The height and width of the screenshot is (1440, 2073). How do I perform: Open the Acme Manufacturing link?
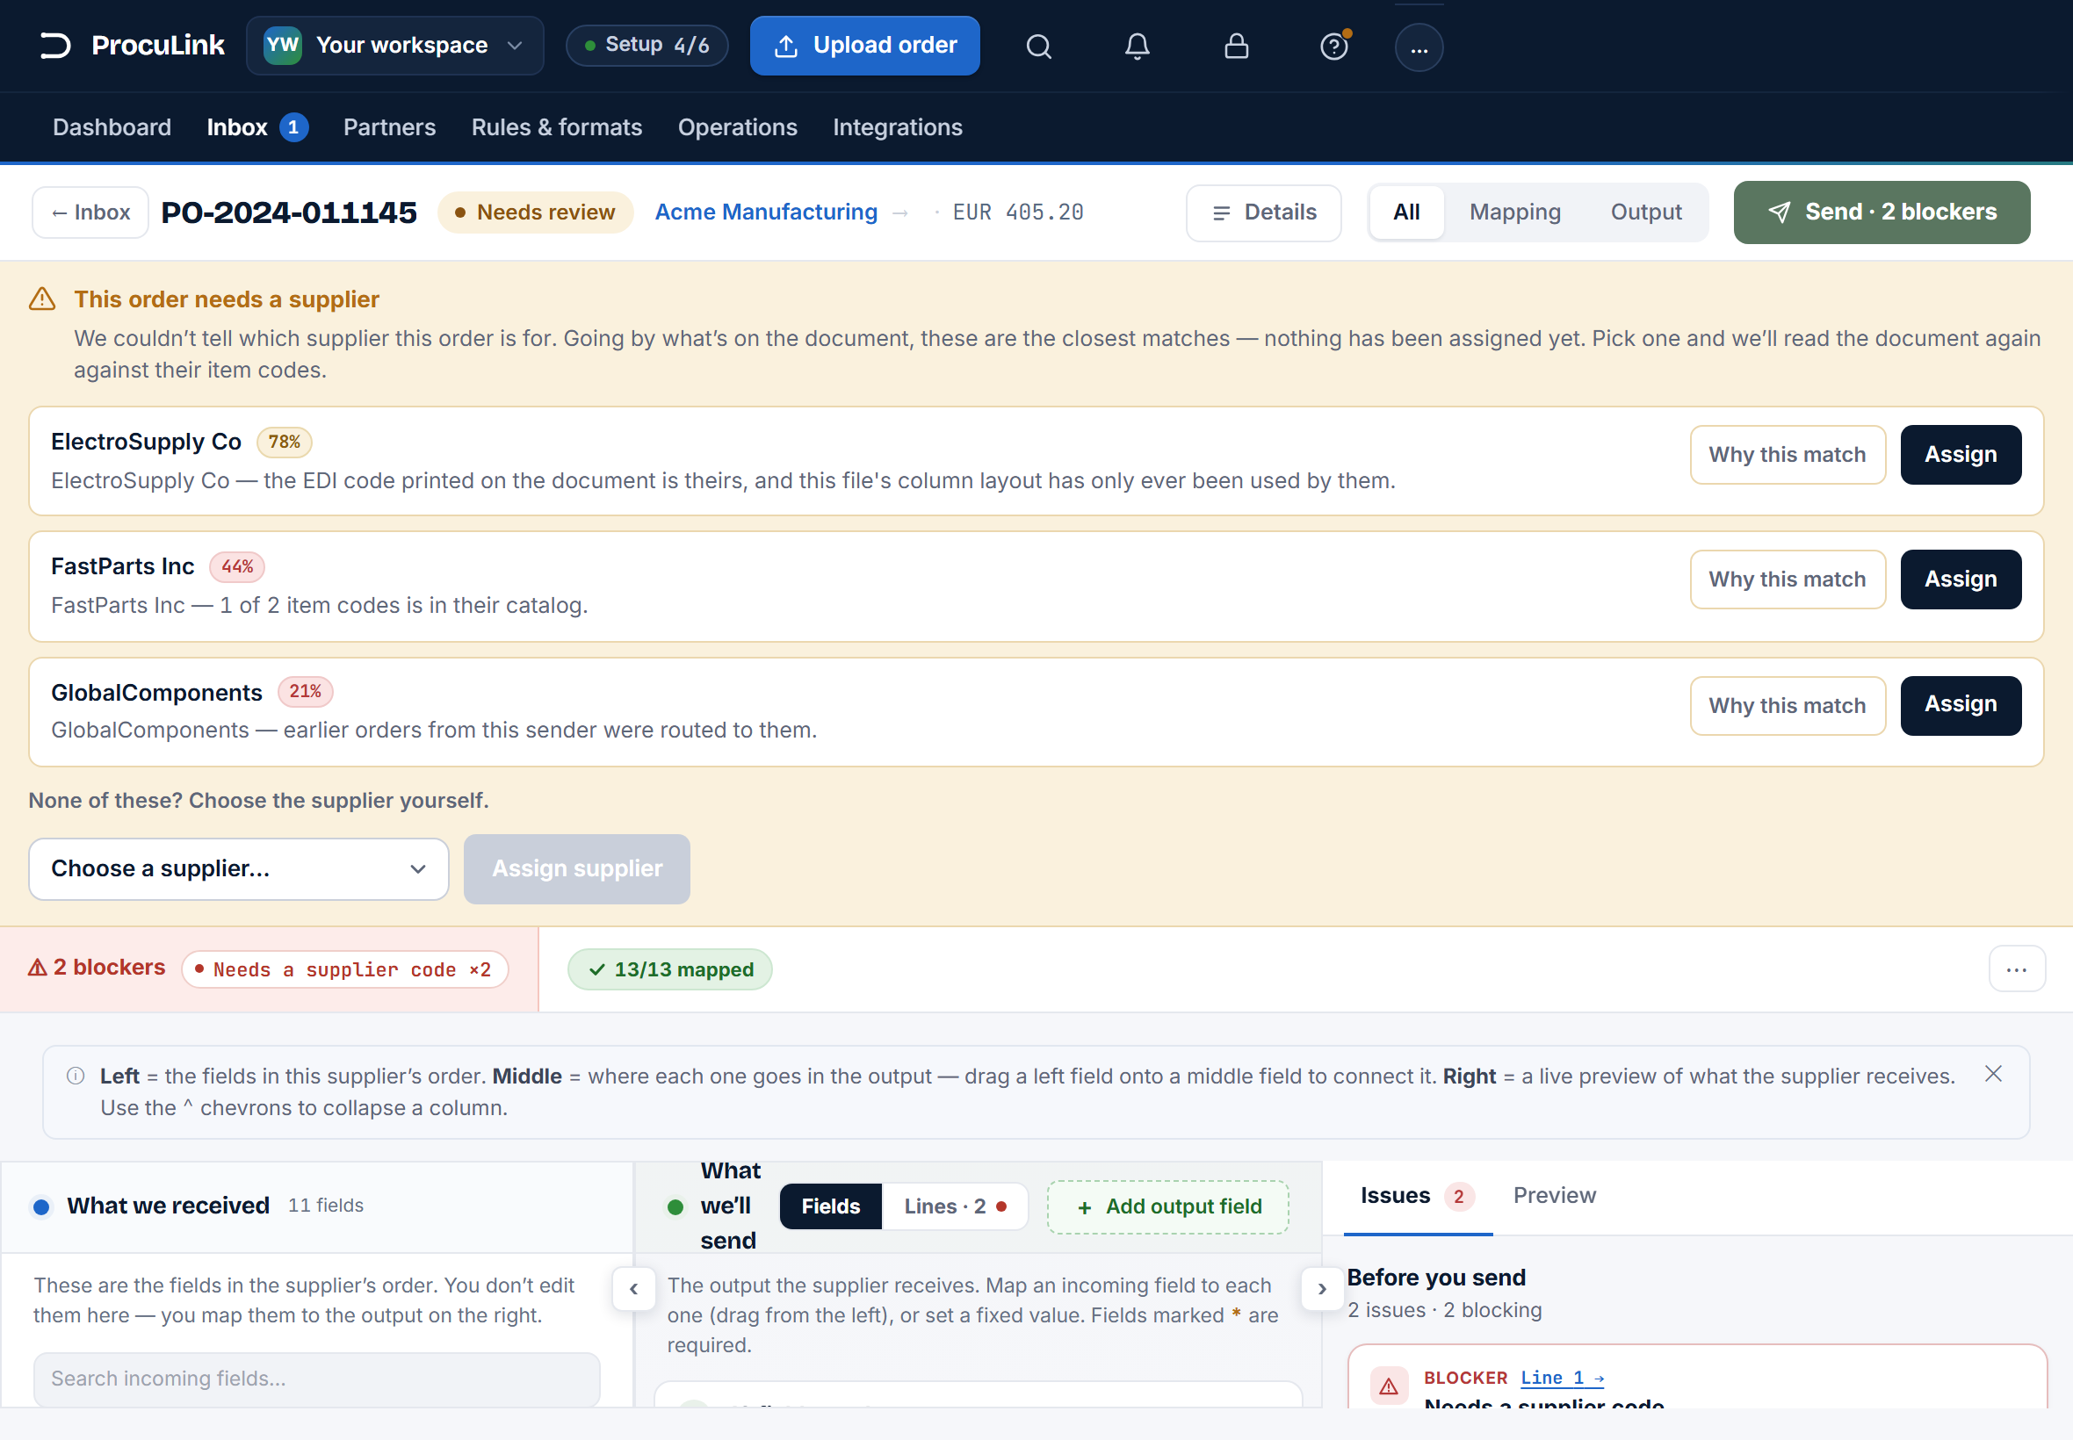pos(766,212)
